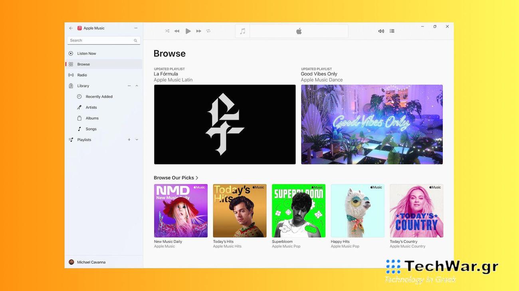519x291 pixels.
Task: Collapse the Library section chevron
Action: [x=137, y=85]
